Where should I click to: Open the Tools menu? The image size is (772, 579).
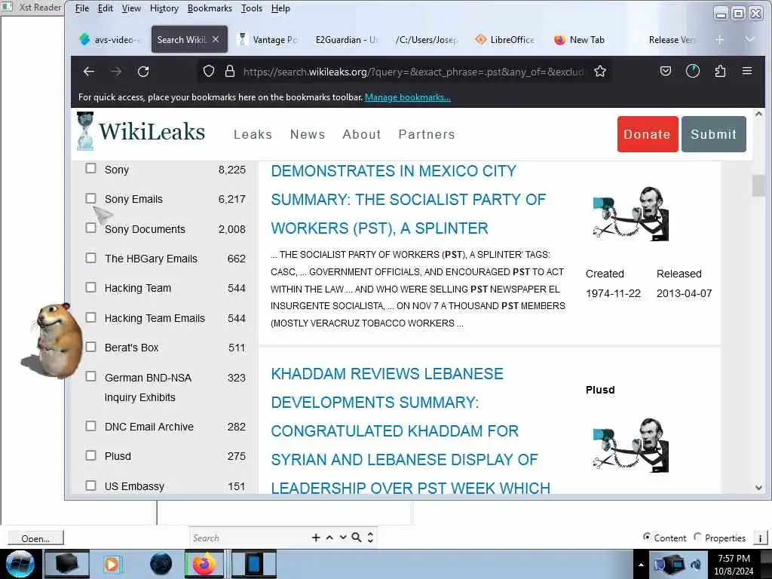point(252,8)
